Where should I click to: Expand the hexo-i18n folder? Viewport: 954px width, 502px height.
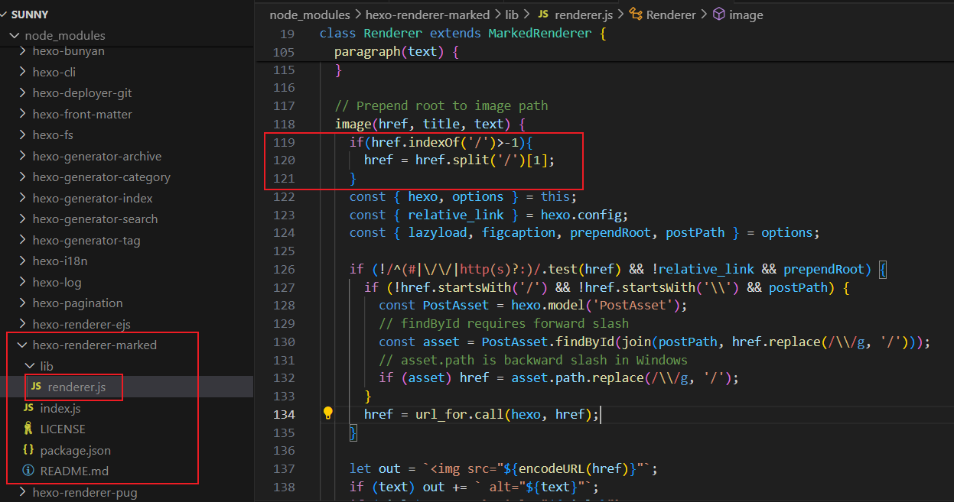click(x=22, y=261)
